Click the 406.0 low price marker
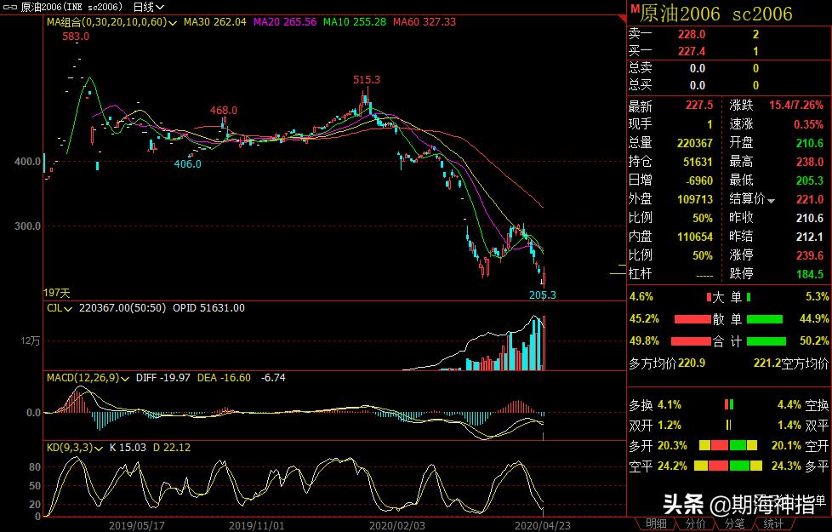 (x=188, y=164)
